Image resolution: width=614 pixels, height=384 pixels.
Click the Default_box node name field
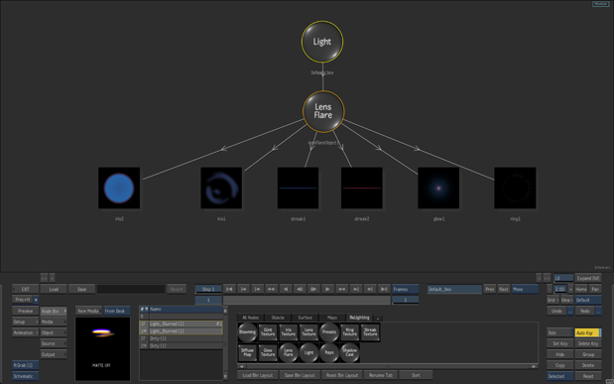[x=454, y=289]
